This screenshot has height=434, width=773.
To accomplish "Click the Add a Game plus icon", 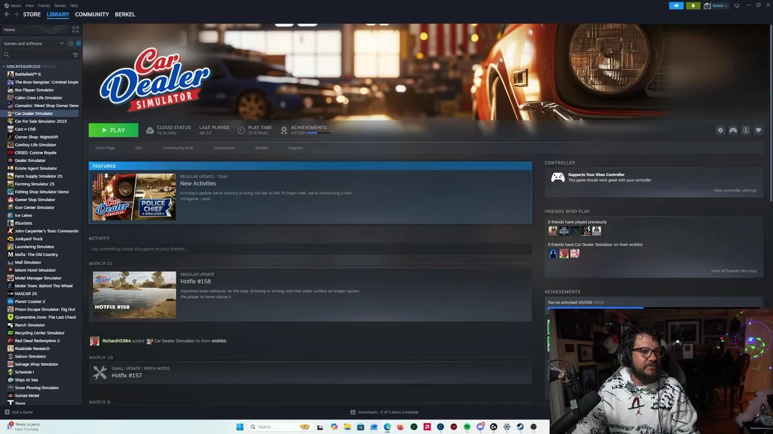I will coord(7,412).
